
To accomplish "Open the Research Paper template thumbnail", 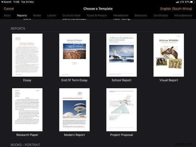I will click(27, 110).
